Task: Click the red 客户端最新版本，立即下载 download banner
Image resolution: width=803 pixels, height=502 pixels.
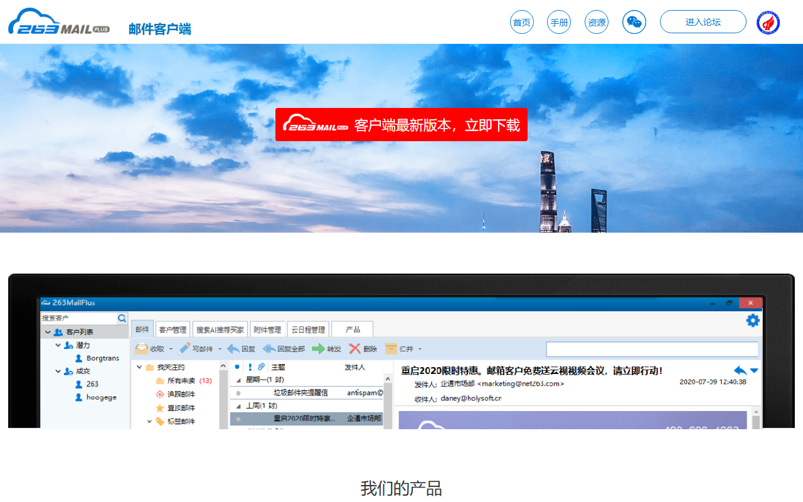Action: point(401,124)
